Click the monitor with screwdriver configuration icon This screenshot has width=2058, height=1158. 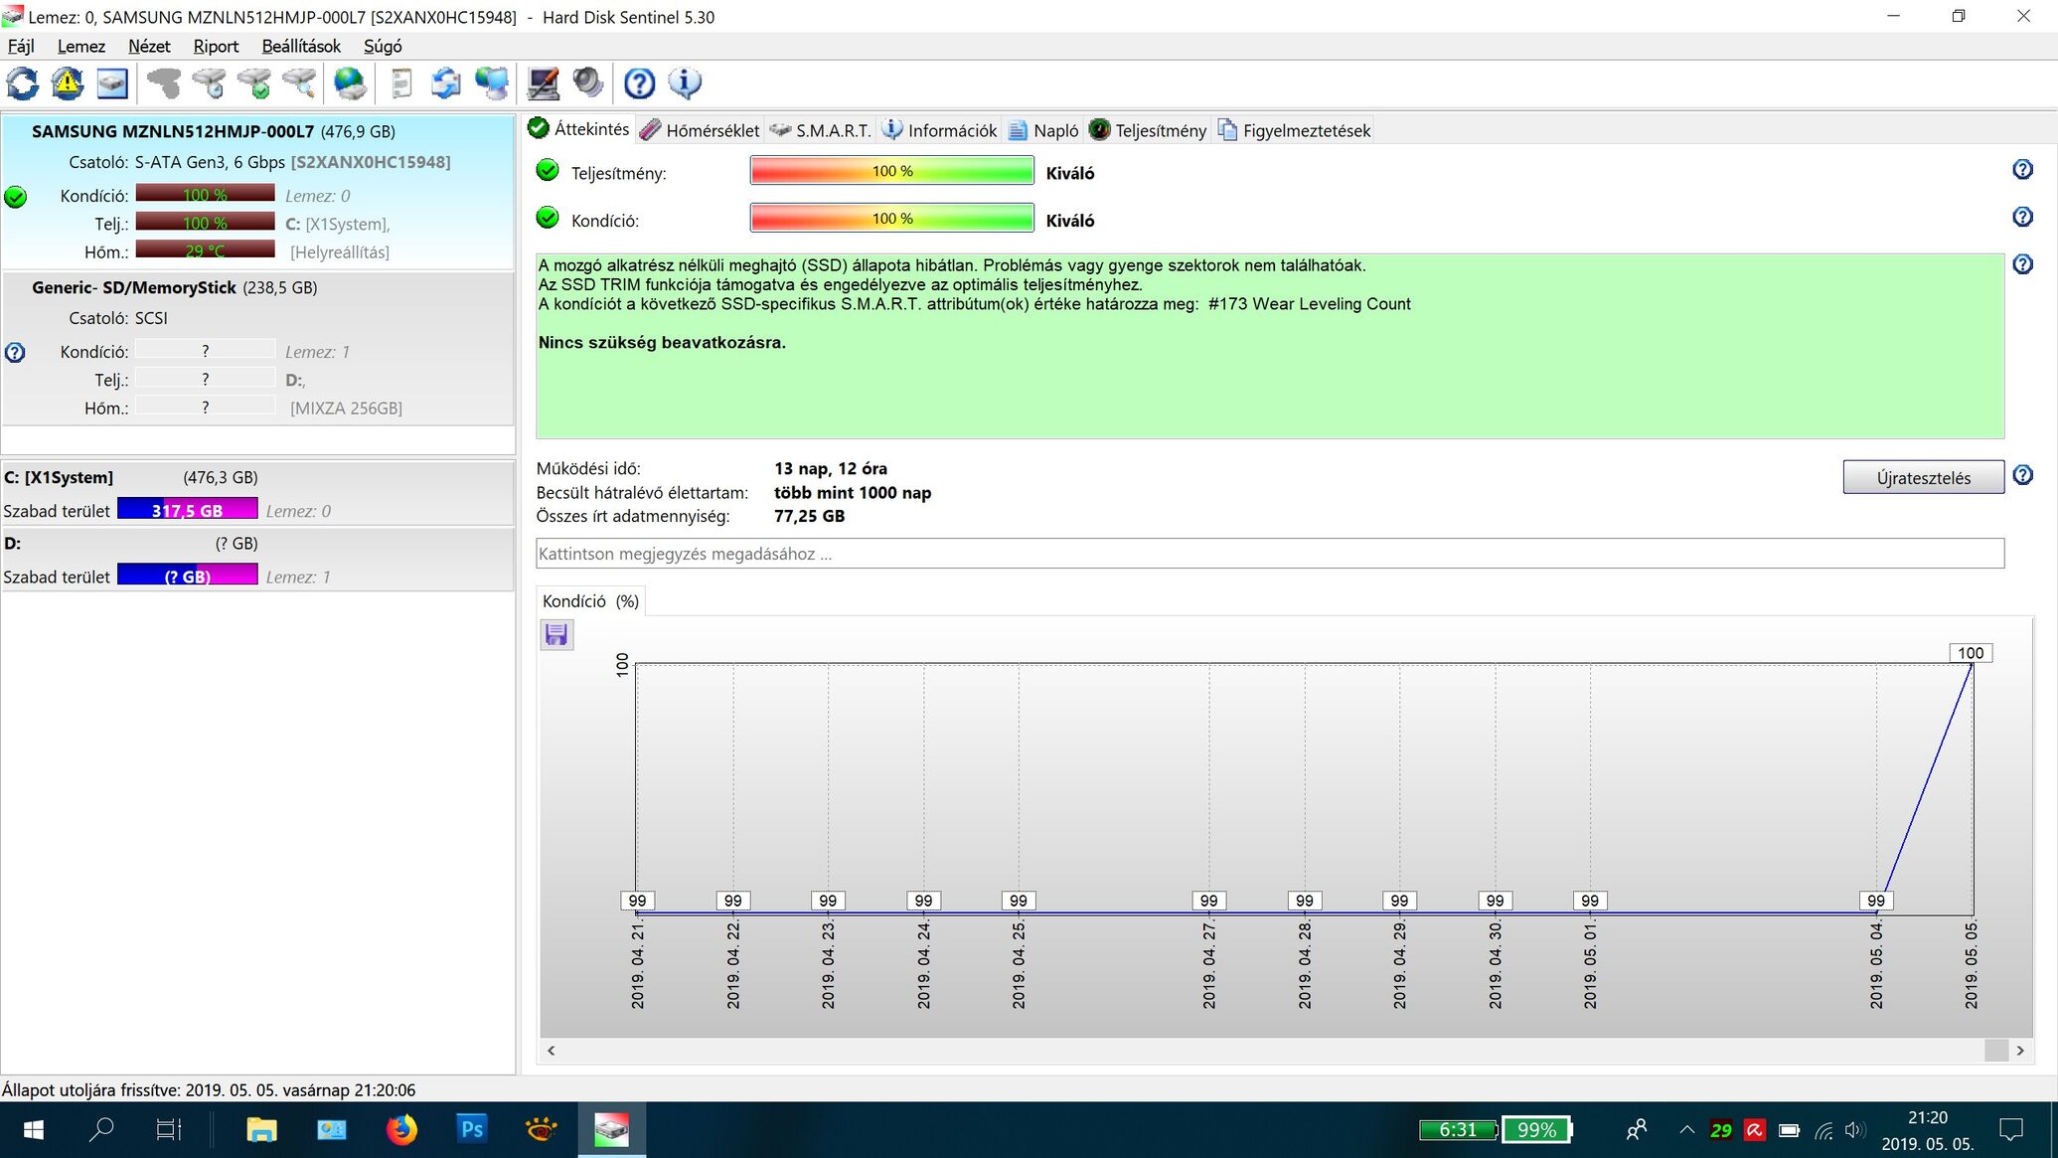pyautogui.click(x=543, y=83)
